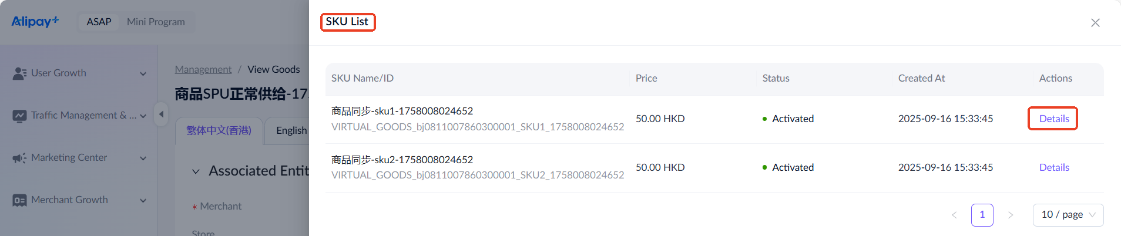The height and width of the screenshot is (236, 1121).
Task: Go to previous page arrow
Action: click(x=954, y=215)
